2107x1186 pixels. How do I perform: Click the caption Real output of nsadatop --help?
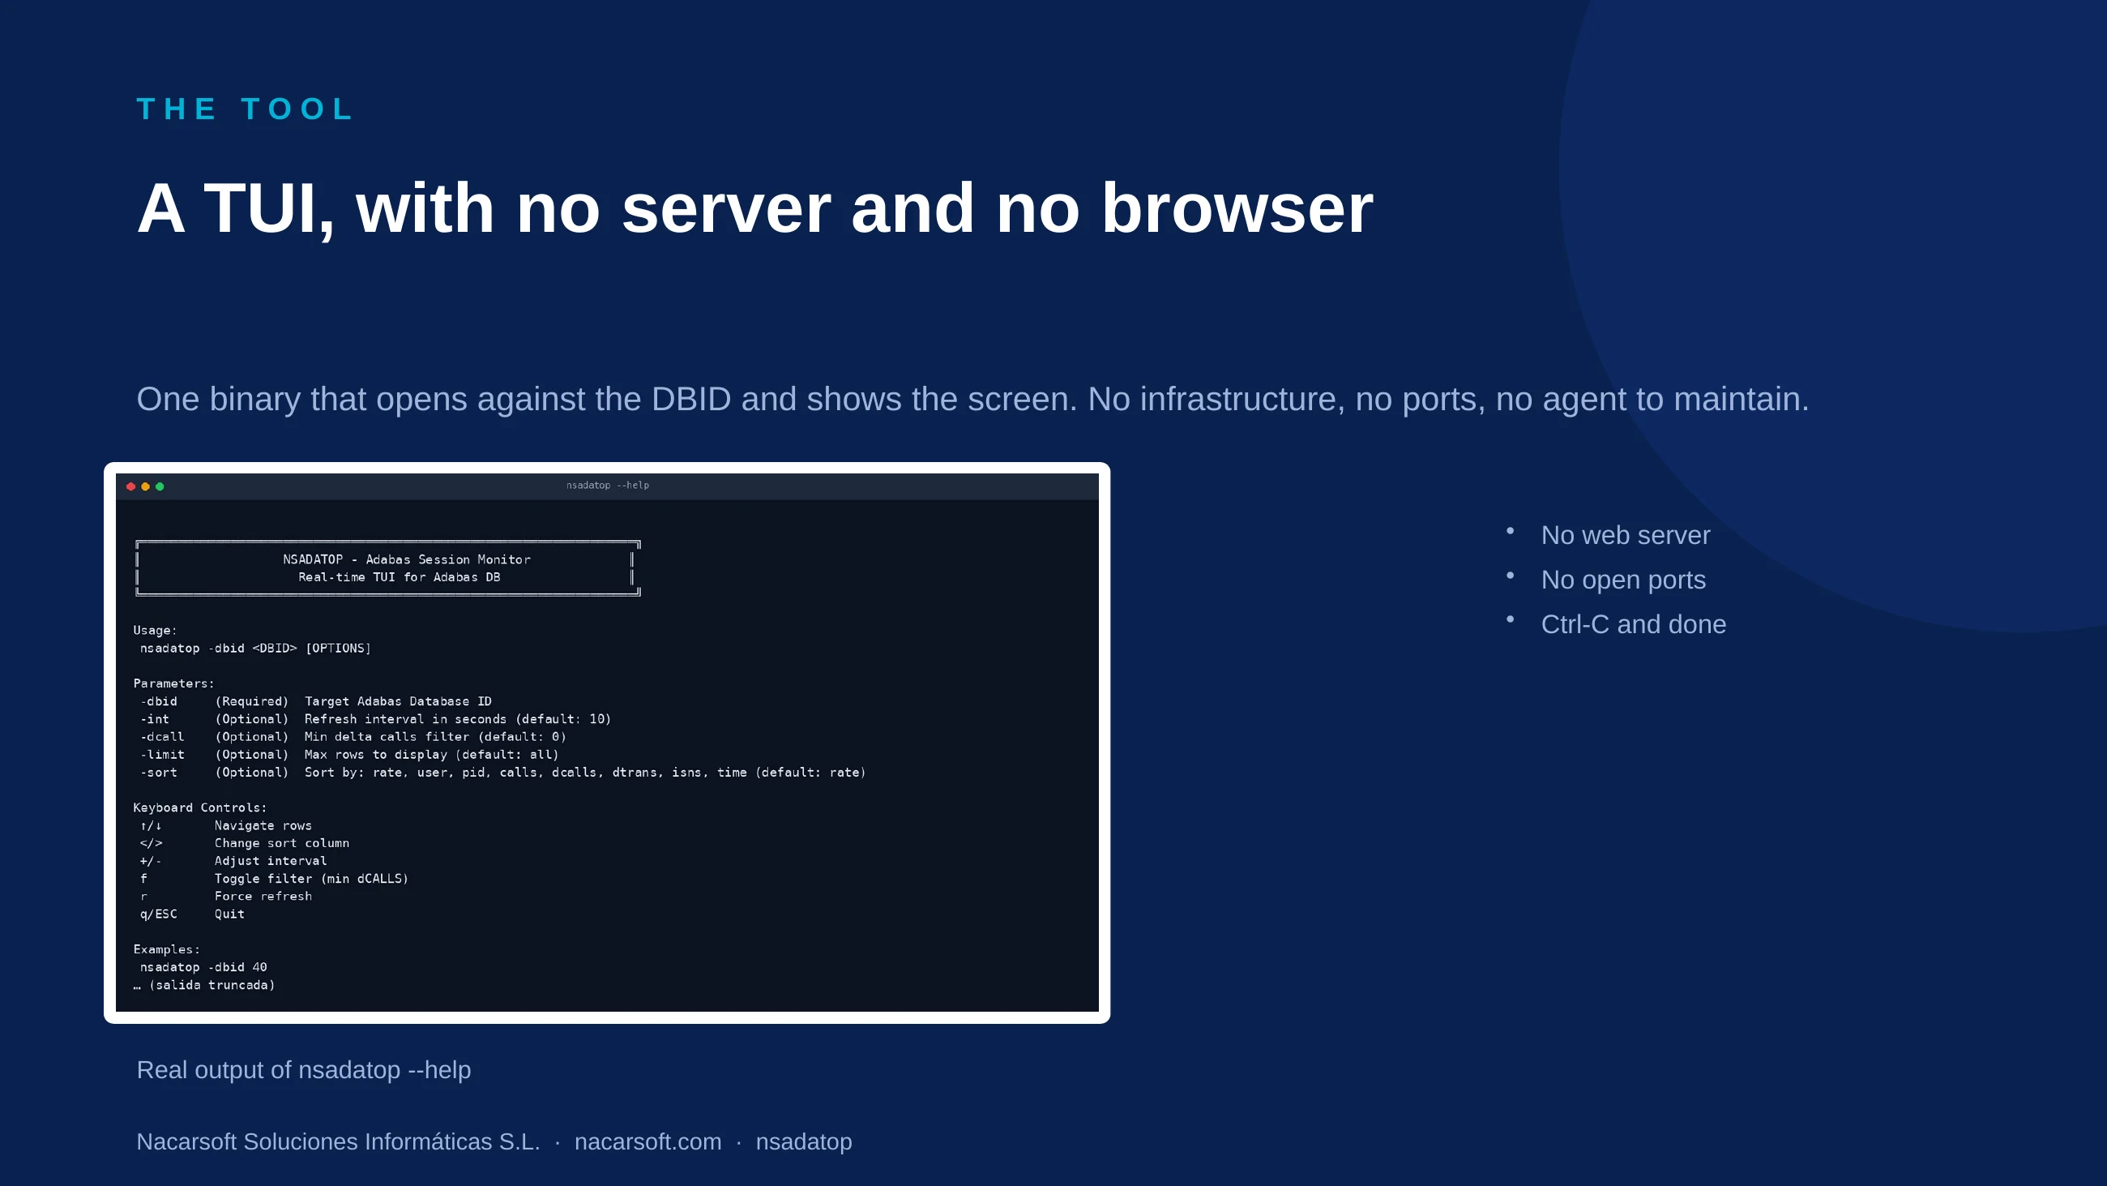[303, 1070]
